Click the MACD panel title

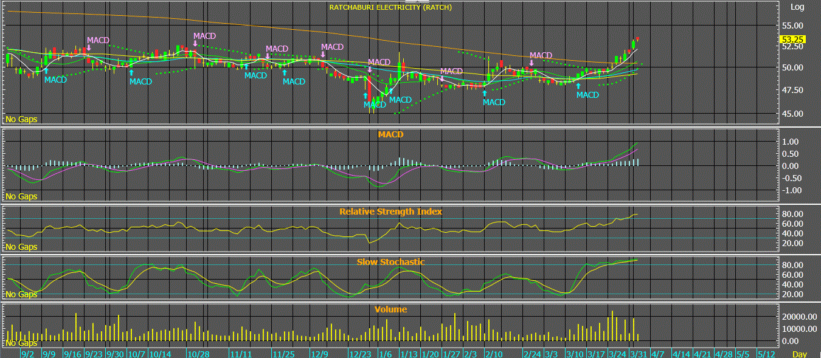point(390,134)
